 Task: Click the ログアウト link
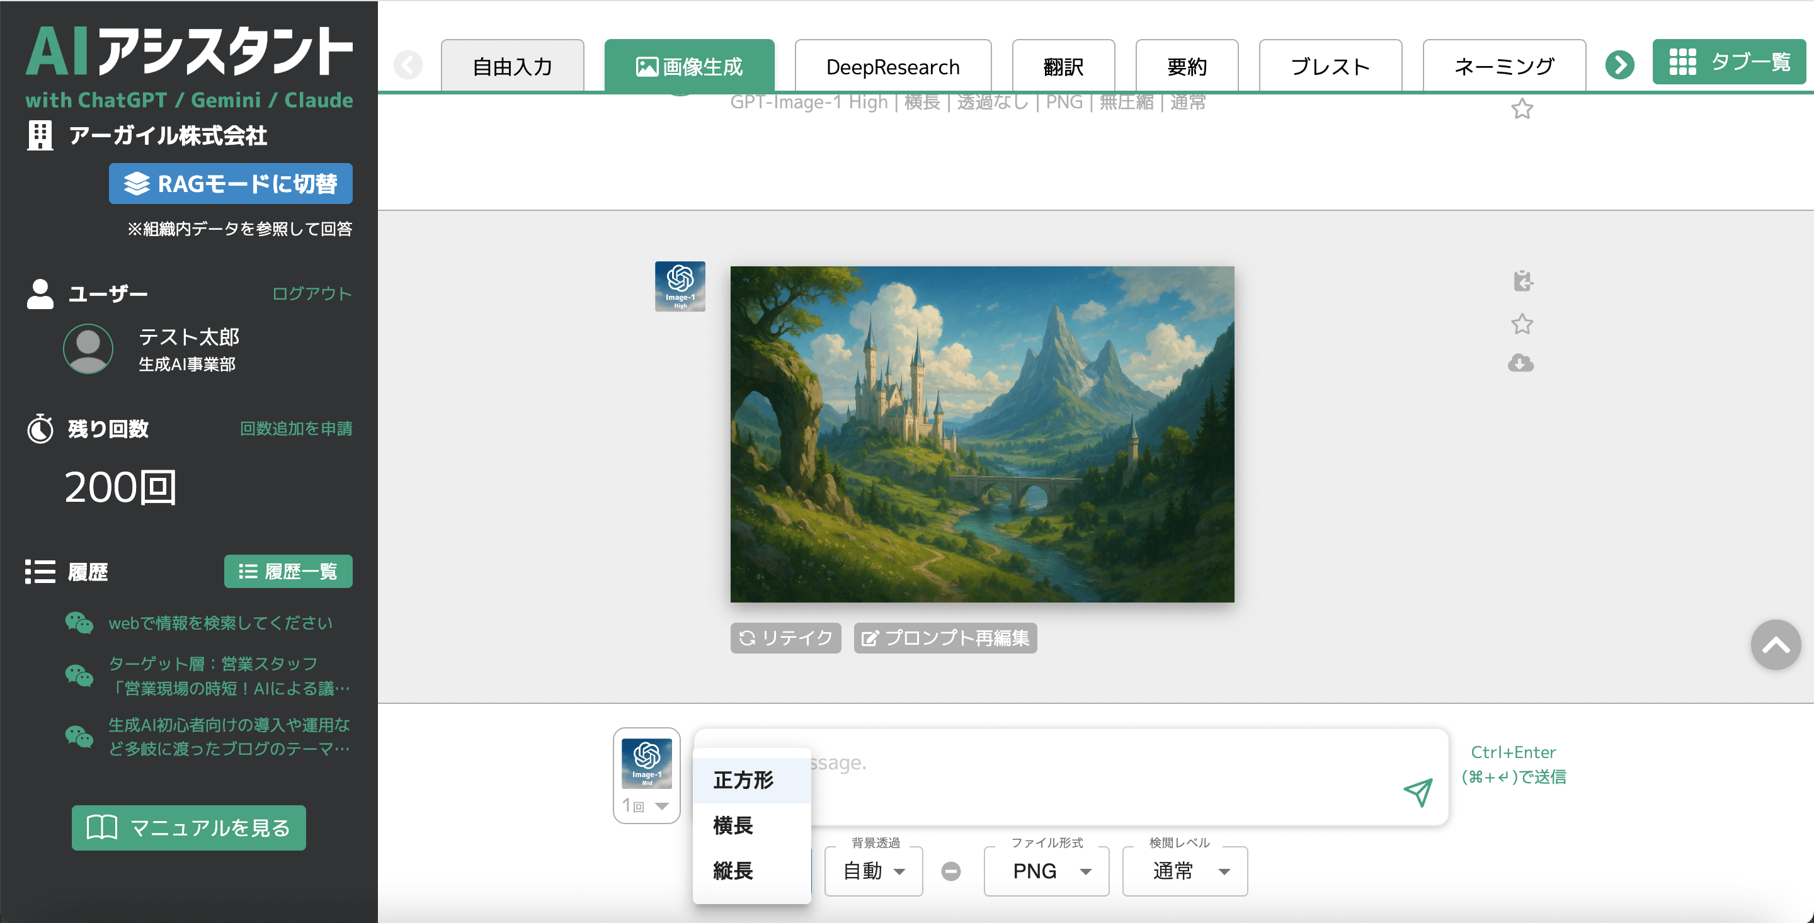(311, 293)
